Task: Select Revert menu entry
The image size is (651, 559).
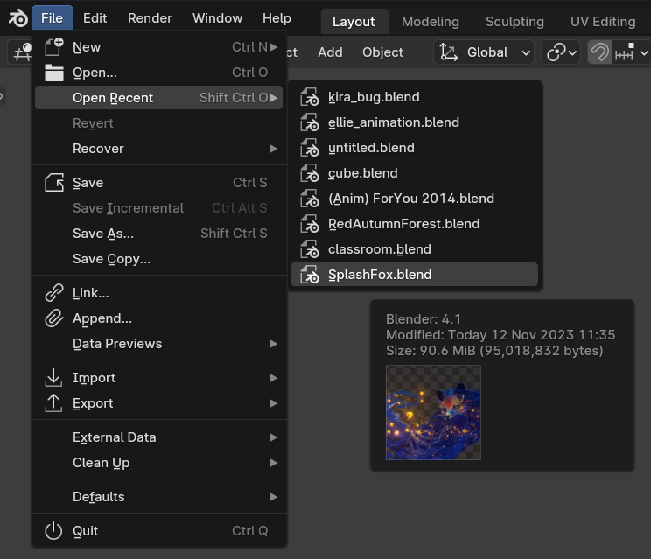Action: (159, 122)
